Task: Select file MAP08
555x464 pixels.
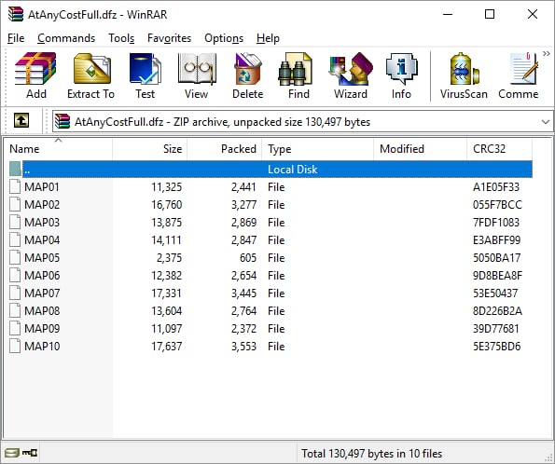Action: [42, 310]
